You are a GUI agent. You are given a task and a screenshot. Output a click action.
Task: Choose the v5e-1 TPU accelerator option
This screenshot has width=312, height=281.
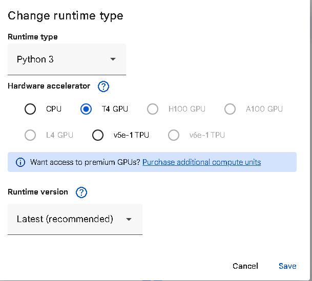(98, 135)
